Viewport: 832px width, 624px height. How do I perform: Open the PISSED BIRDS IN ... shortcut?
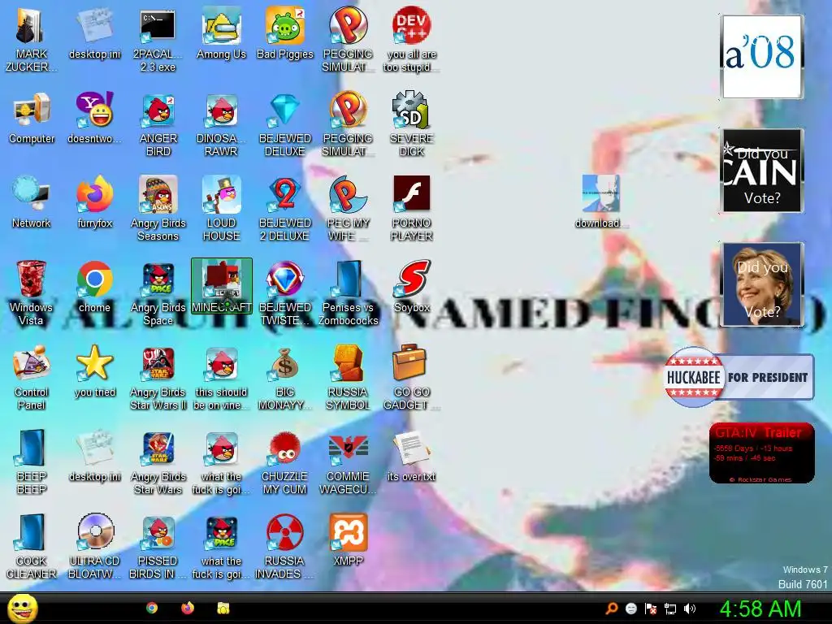point(158,546)
